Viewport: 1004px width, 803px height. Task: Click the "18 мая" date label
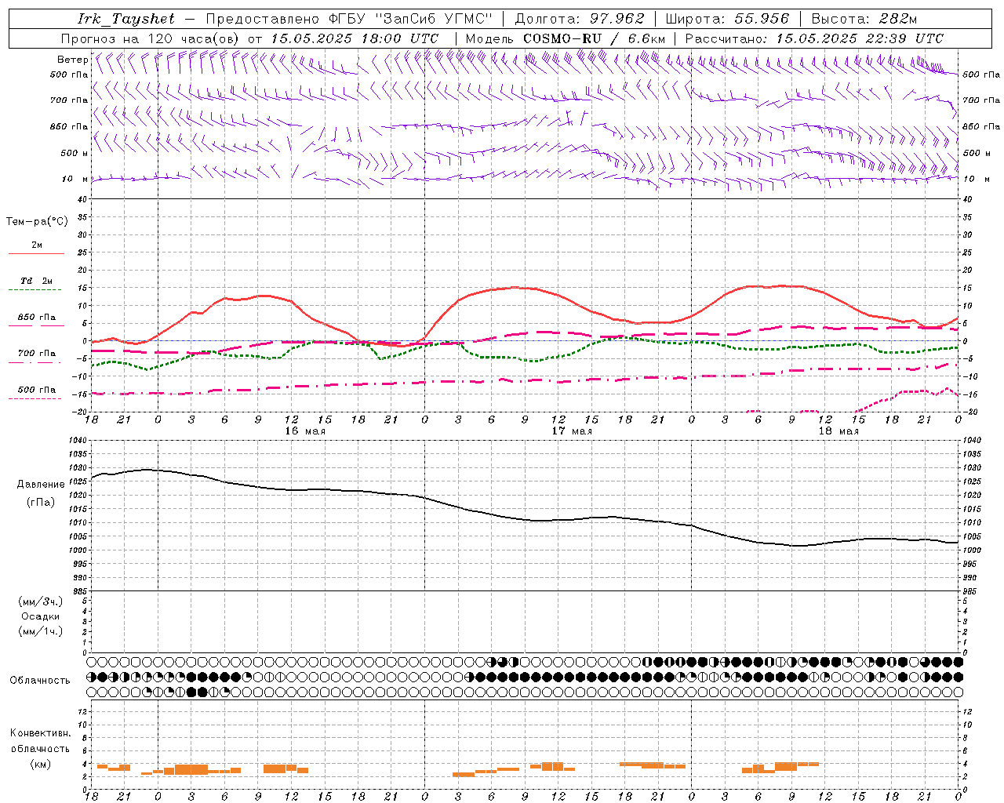pos(838,431)
